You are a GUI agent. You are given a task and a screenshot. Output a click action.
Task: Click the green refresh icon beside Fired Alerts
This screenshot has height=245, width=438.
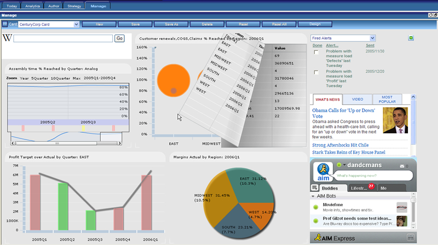click(411, 38)
